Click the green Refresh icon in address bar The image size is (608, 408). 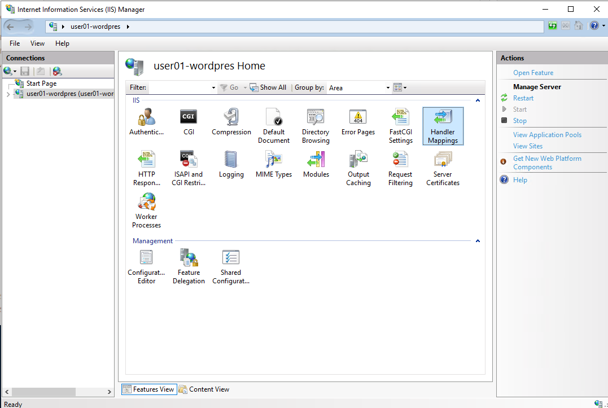pos(553,26)
